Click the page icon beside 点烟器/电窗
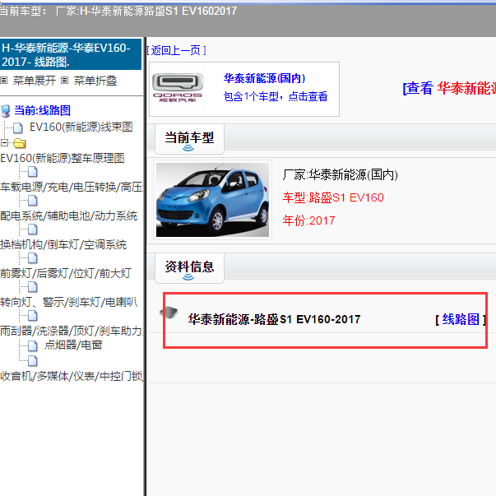This screenshot has height=496, width=496. 33,346
